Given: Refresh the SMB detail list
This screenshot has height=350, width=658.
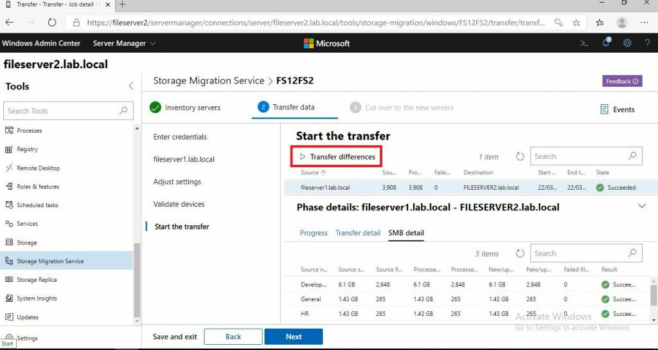Looking at the screenshot, I should pos(520,253).
